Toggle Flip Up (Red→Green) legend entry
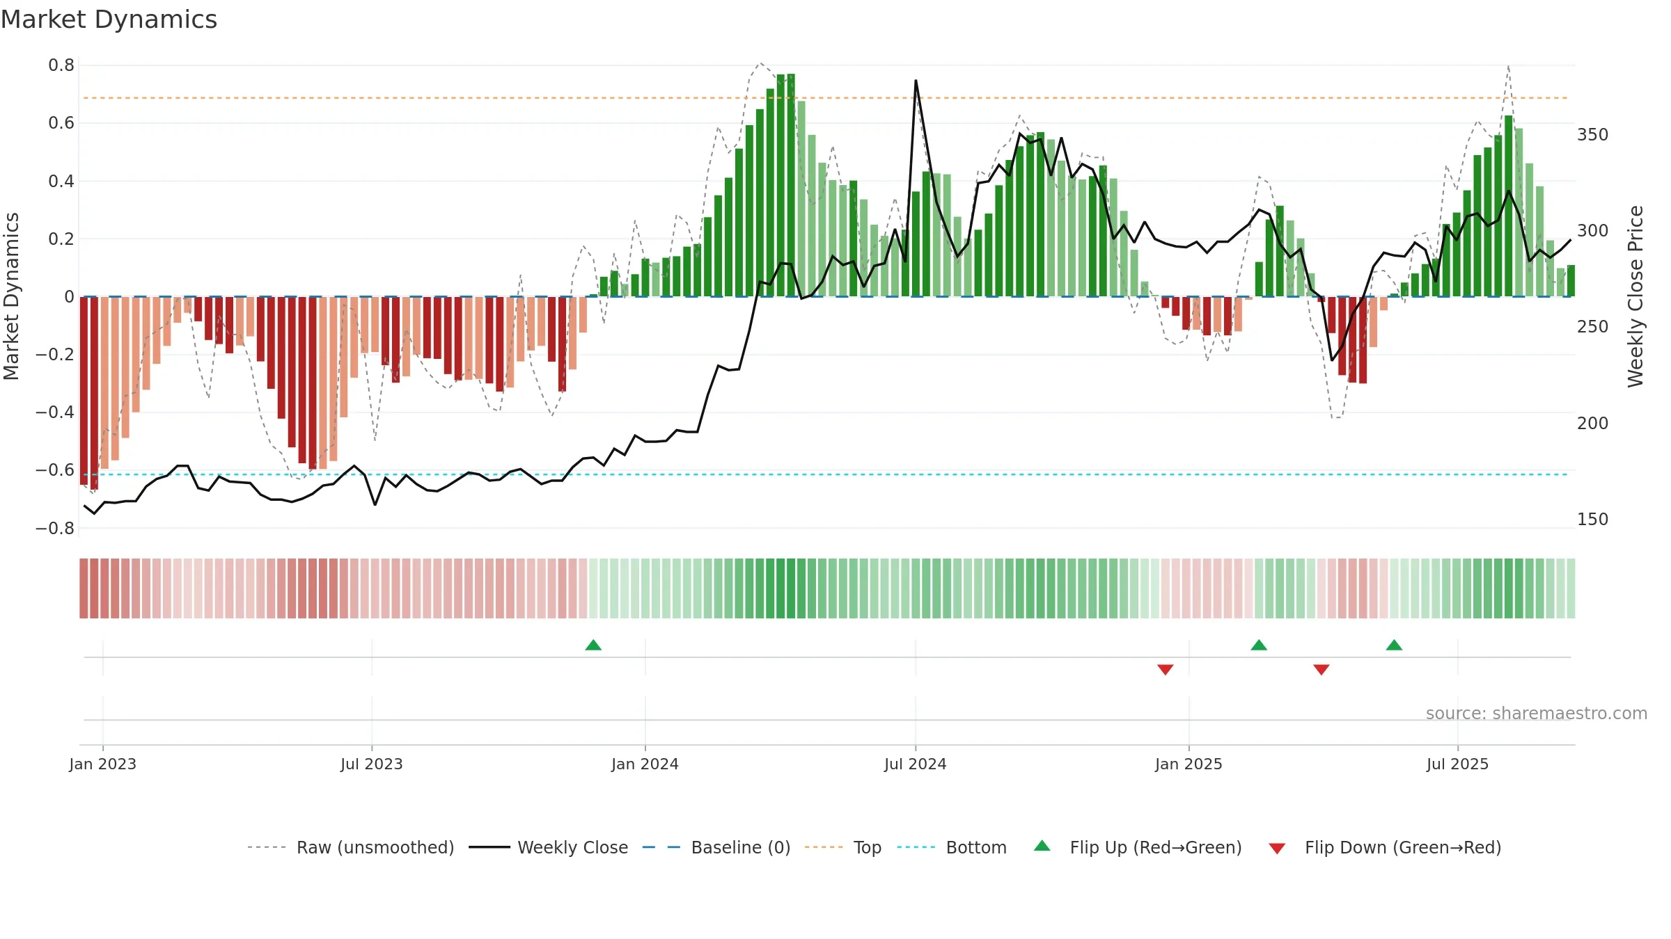The image size is (1671, 939). (1138, 847)
